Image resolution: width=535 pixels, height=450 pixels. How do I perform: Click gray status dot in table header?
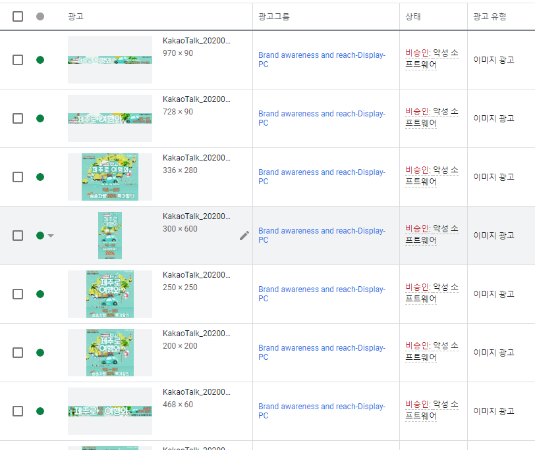40,16
